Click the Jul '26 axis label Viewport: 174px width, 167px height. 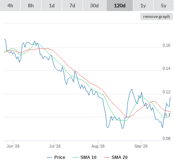(55, 146)
